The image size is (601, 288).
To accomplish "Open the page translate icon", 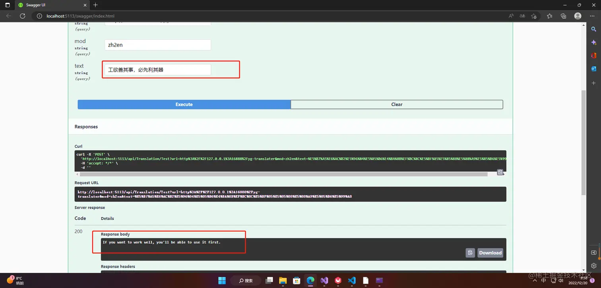I will pyautogui.click(x=522, y=16).
